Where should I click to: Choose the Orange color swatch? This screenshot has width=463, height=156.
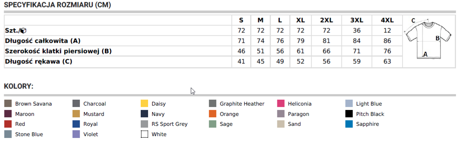coord(213,114)
